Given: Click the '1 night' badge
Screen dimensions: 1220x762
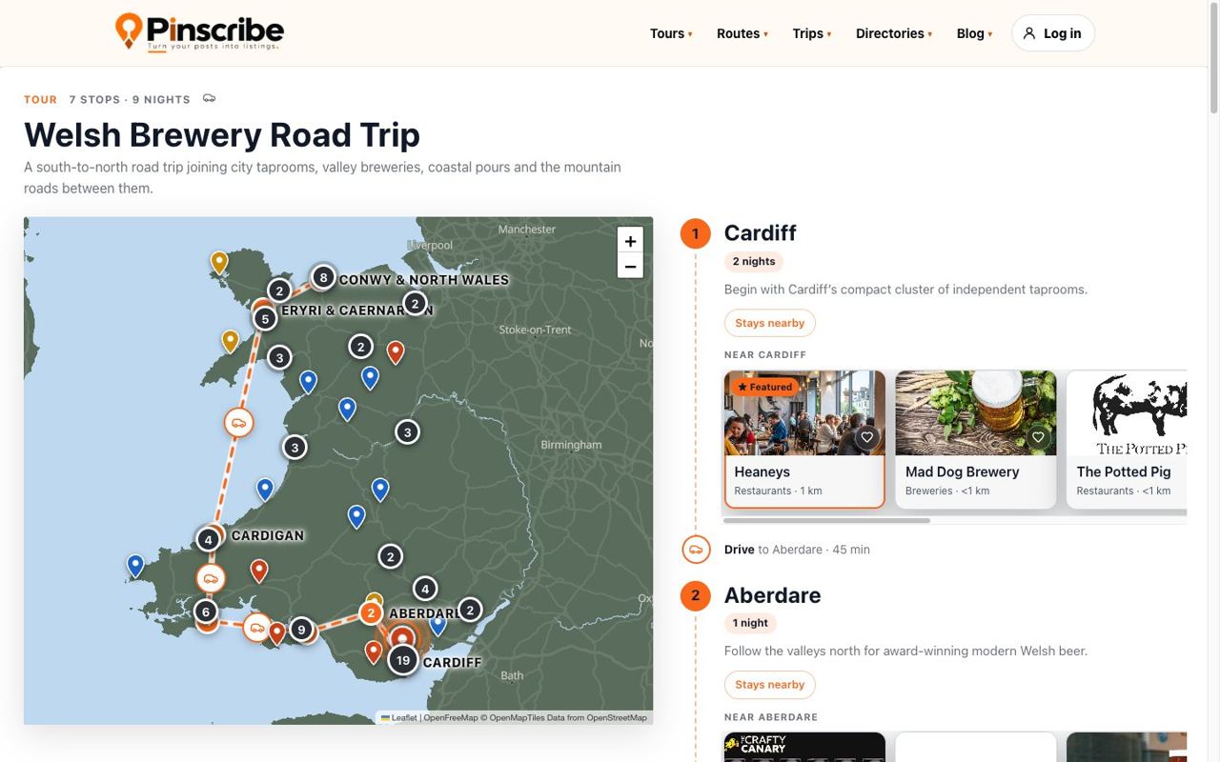Looking at the screenshot, I should click(750, 623).
